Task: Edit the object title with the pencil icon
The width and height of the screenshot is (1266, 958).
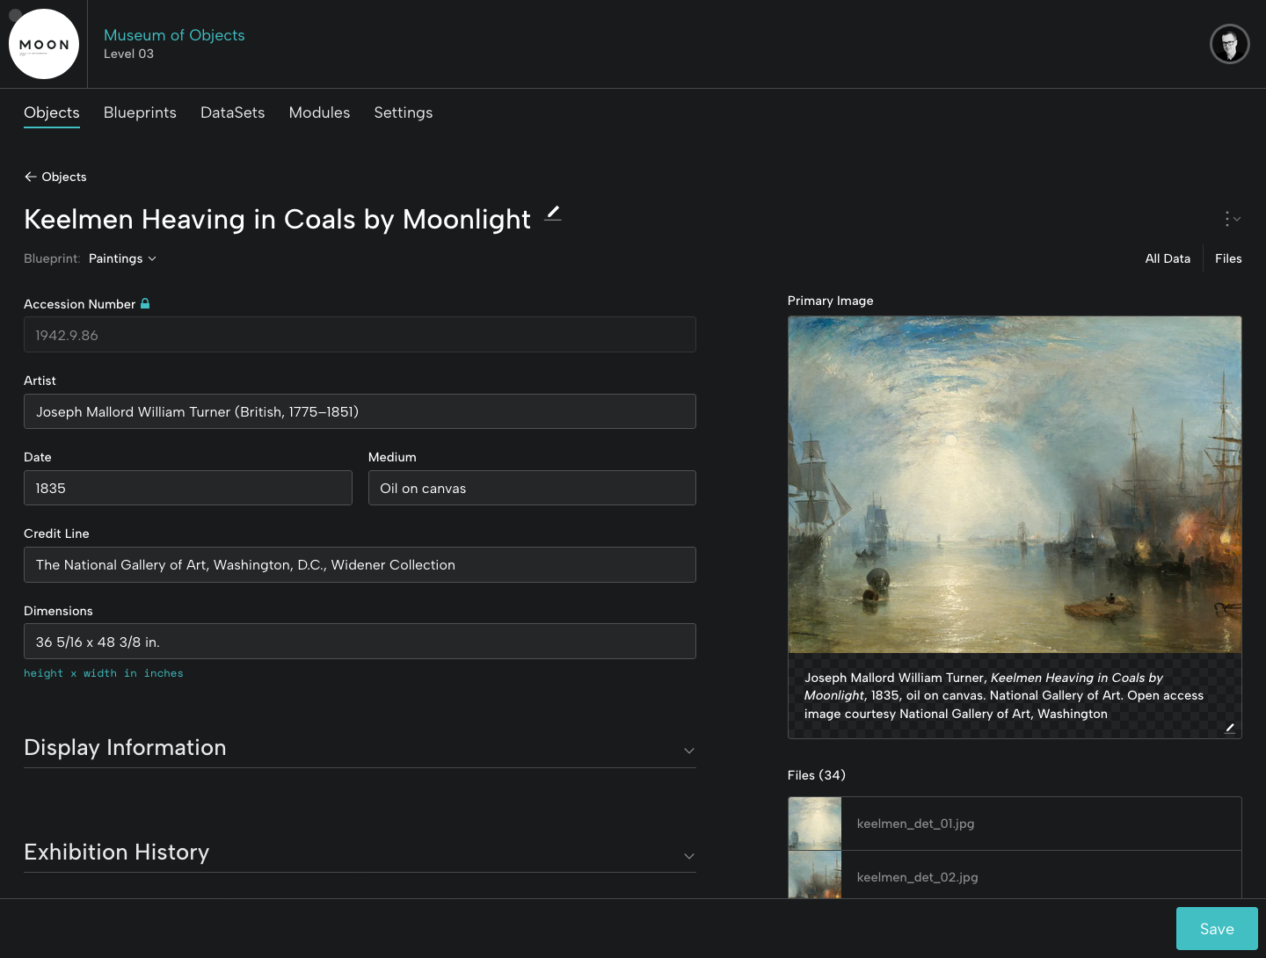Action: (552, 213)
